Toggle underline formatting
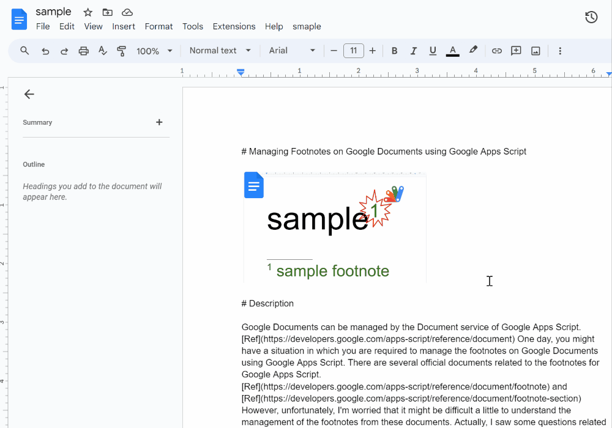 [433, 51]
